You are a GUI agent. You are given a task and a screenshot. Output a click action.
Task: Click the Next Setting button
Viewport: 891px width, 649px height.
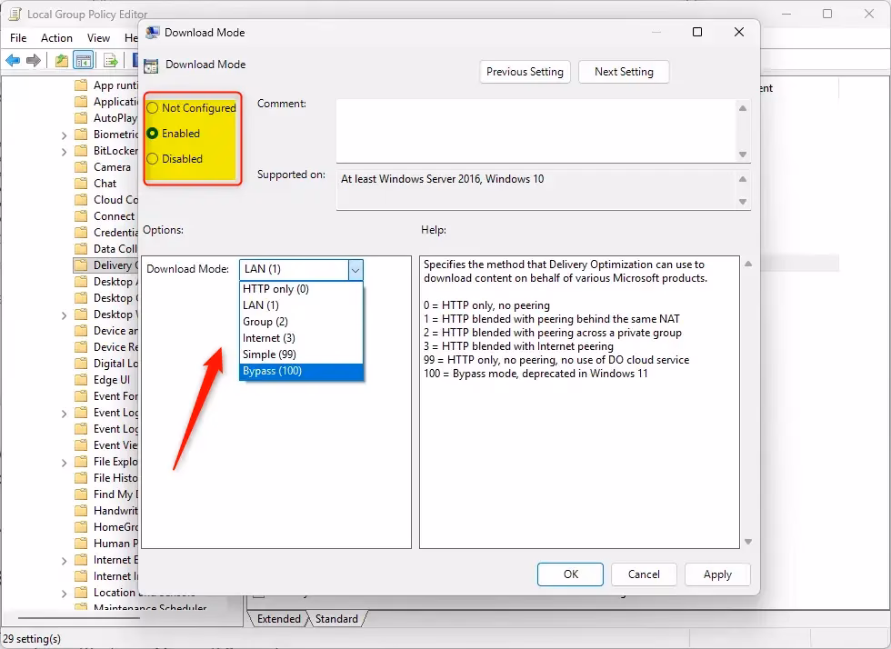[x=624, y=71]
